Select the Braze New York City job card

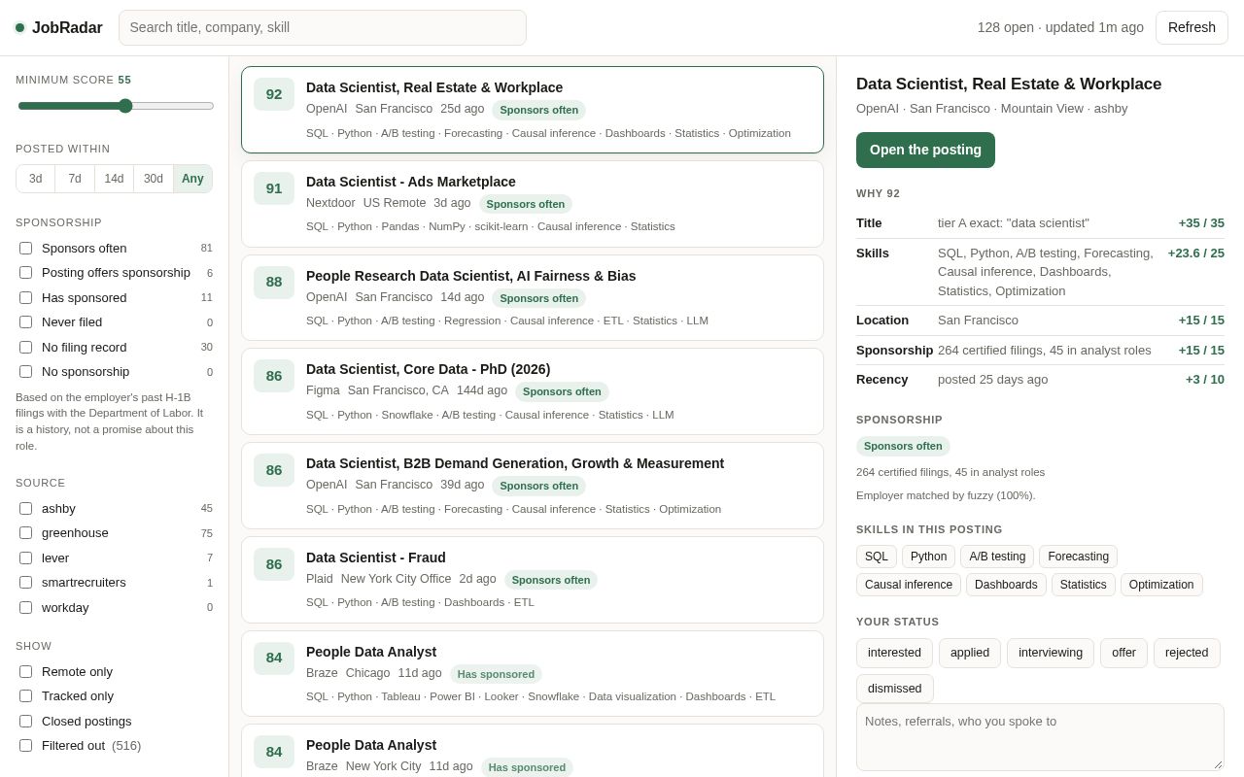(533, 751)
